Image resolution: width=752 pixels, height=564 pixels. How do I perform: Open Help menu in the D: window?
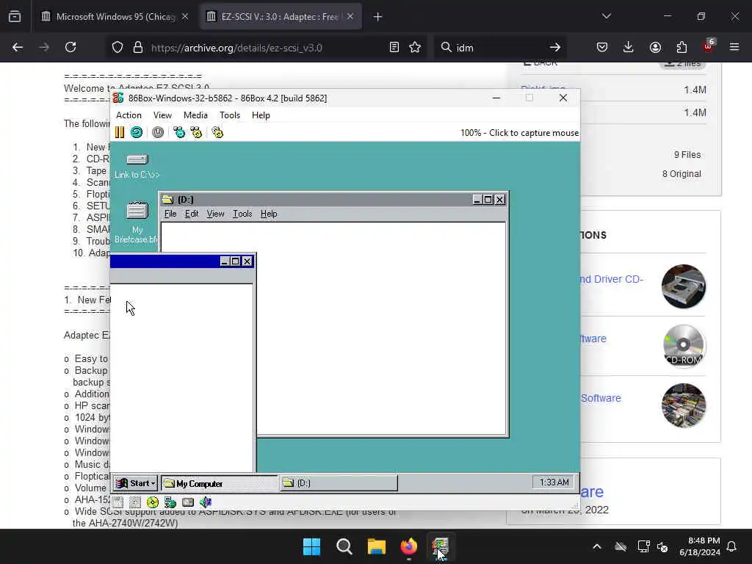click(x=269, y=214)
